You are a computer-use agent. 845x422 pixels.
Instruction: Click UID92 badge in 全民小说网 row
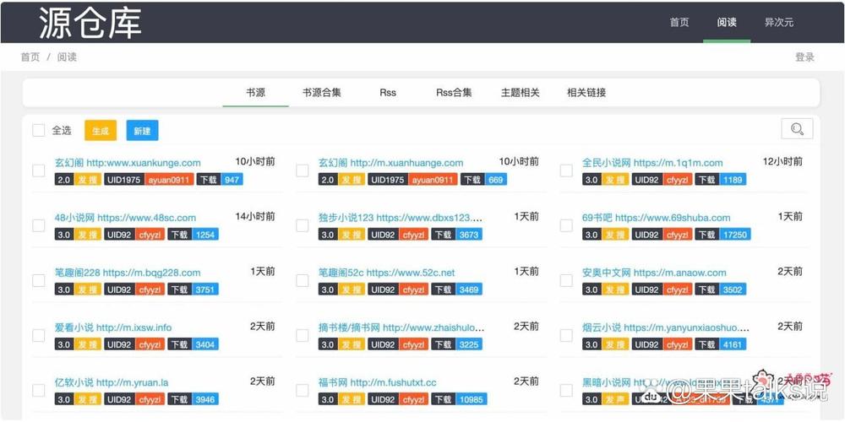648,180
